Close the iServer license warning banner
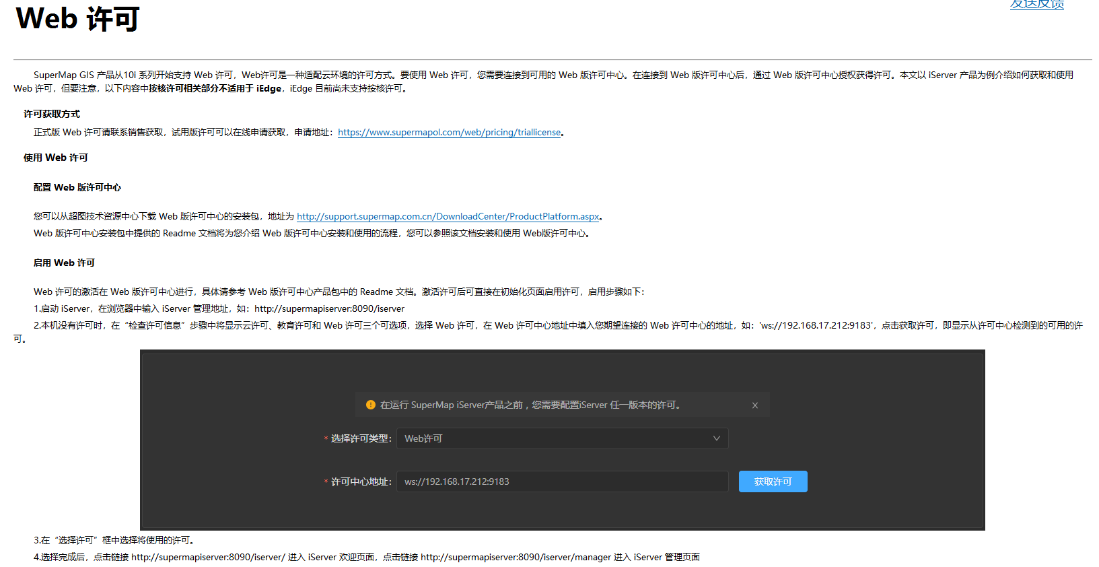1099x567 pixels. coord(755,405)
